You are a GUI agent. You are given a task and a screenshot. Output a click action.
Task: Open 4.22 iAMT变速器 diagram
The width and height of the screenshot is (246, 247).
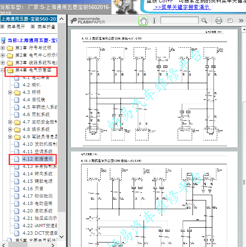(x=39, y=226)
